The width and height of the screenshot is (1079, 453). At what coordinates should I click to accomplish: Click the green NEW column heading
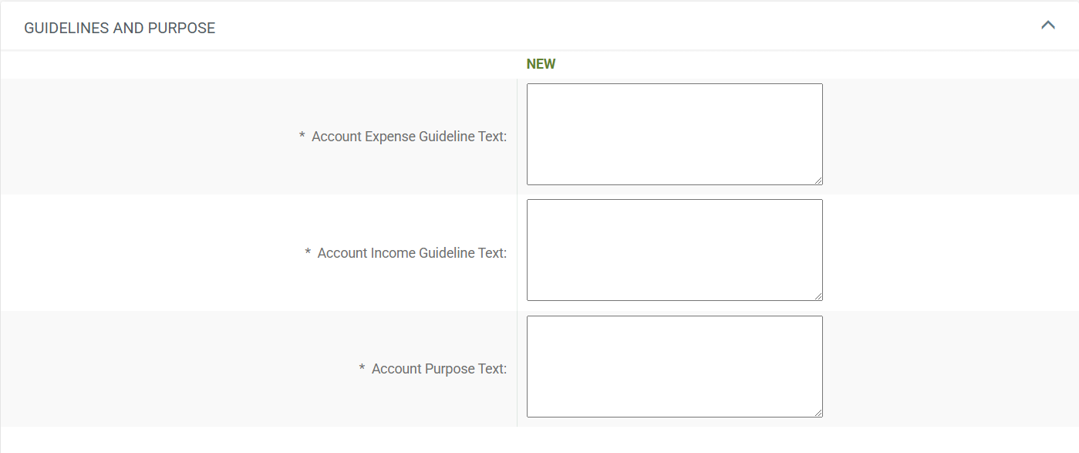click(x=541, y=64)
